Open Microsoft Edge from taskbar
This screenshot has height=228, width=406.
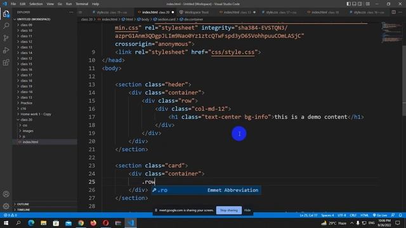tap(31, 223)
